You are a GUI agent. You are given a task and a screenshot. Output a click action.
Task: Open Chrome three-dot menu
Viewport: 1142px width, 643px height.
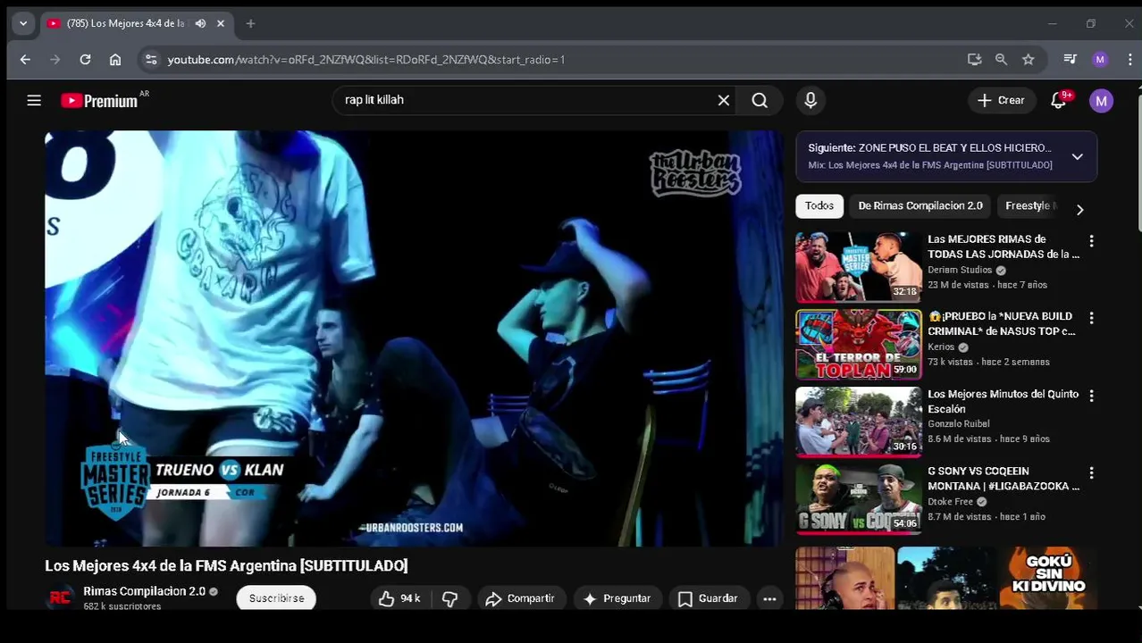click(x=1130, y=59)
